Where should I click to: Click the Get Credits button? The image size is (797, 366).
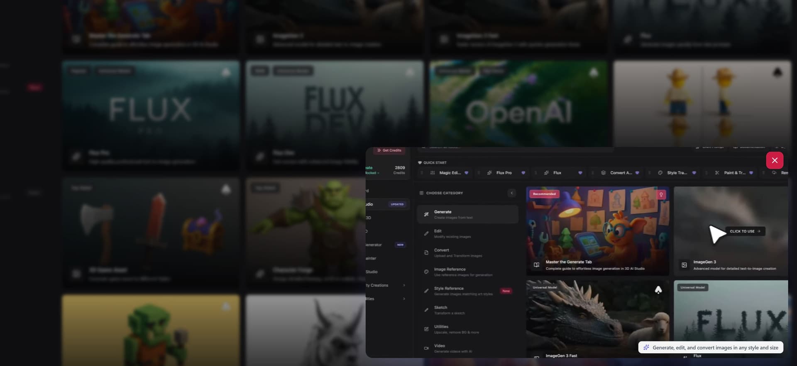click(x=389, y=150)
